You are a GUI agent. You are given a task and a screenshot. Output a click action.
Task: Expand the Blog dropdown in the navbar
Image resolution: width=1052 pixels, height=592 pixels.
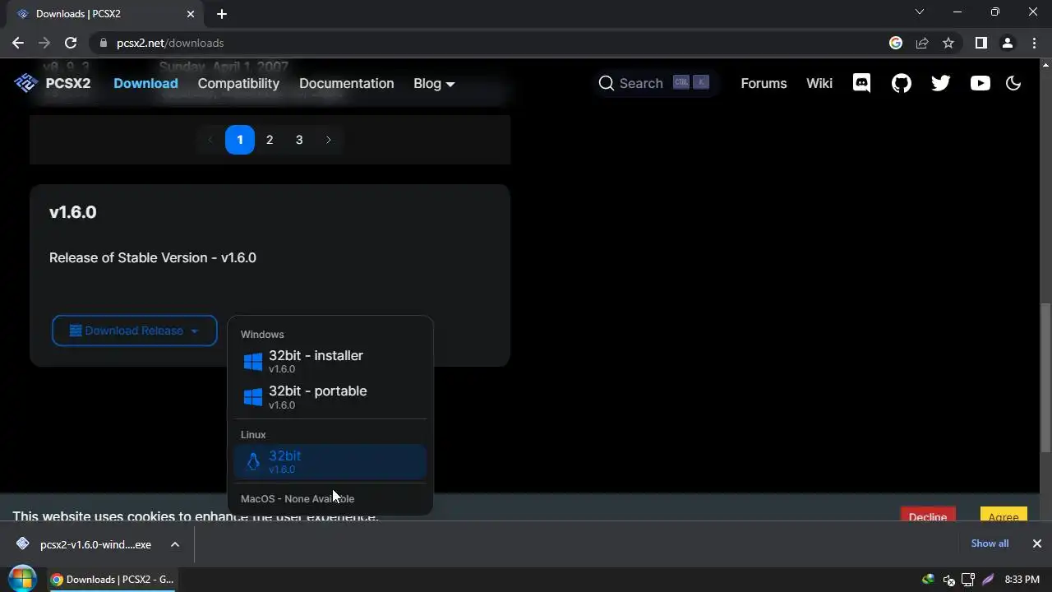click(x=434, y=83)
